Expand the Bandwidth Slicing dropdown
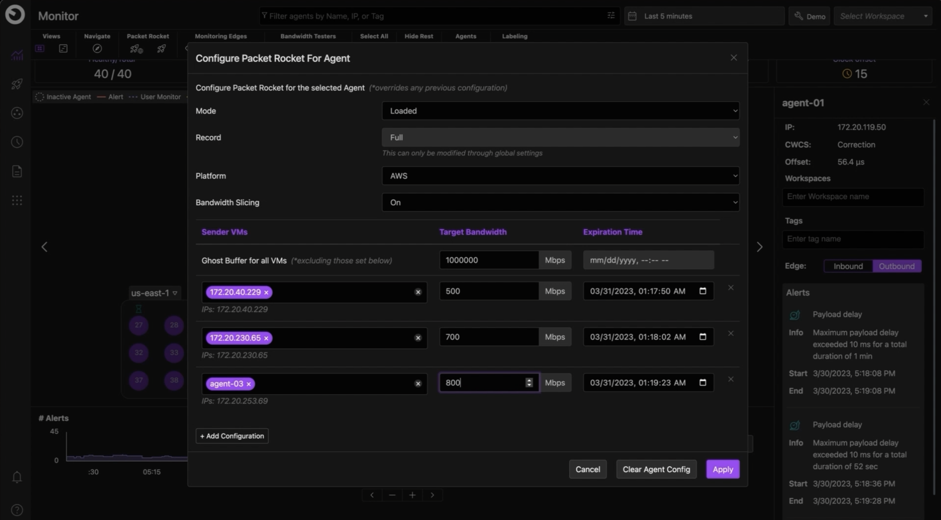Screen dimensions: 941x520 560,203
